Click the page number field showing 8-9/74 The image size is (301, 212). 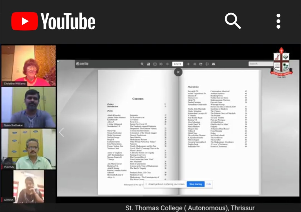point(178,64)
